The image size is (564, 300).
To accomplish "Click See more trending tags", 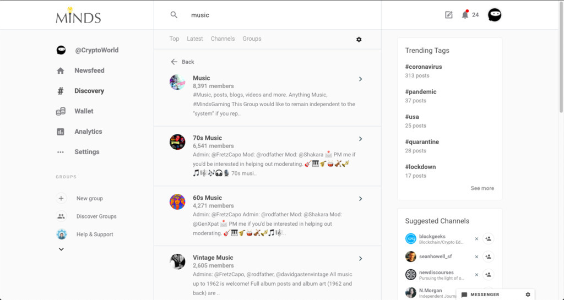I will click(482, 188).
